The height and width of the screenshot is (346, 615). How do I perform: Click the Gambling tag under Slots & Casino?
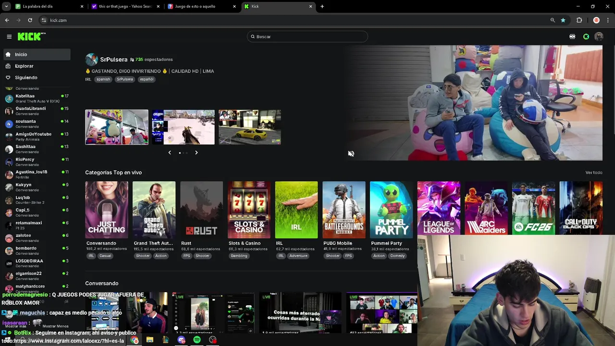pos(239,256)
